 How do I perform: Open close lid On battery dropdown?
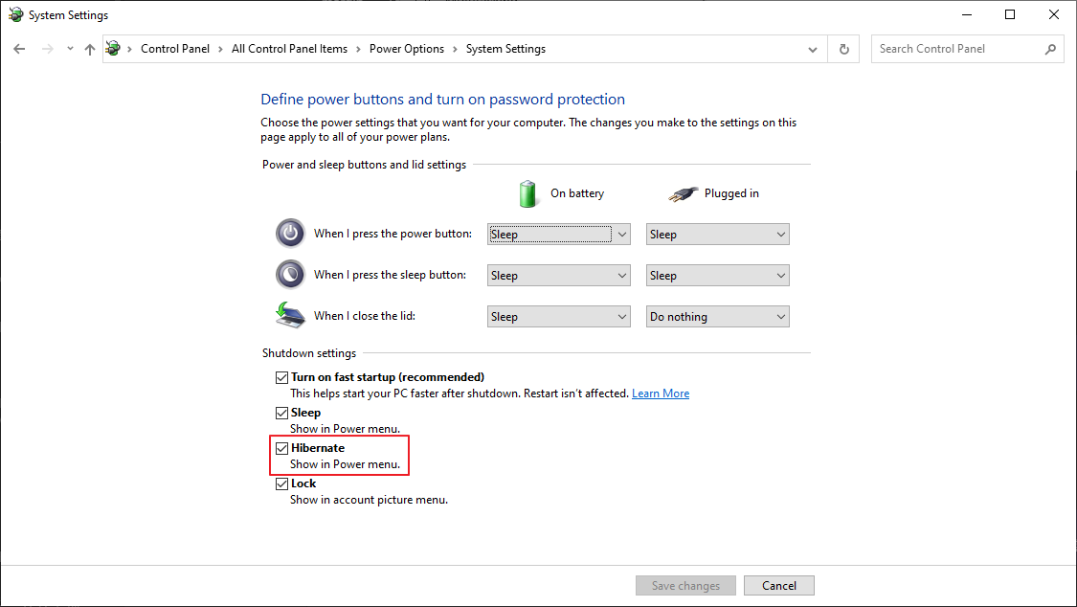(558, 317)
